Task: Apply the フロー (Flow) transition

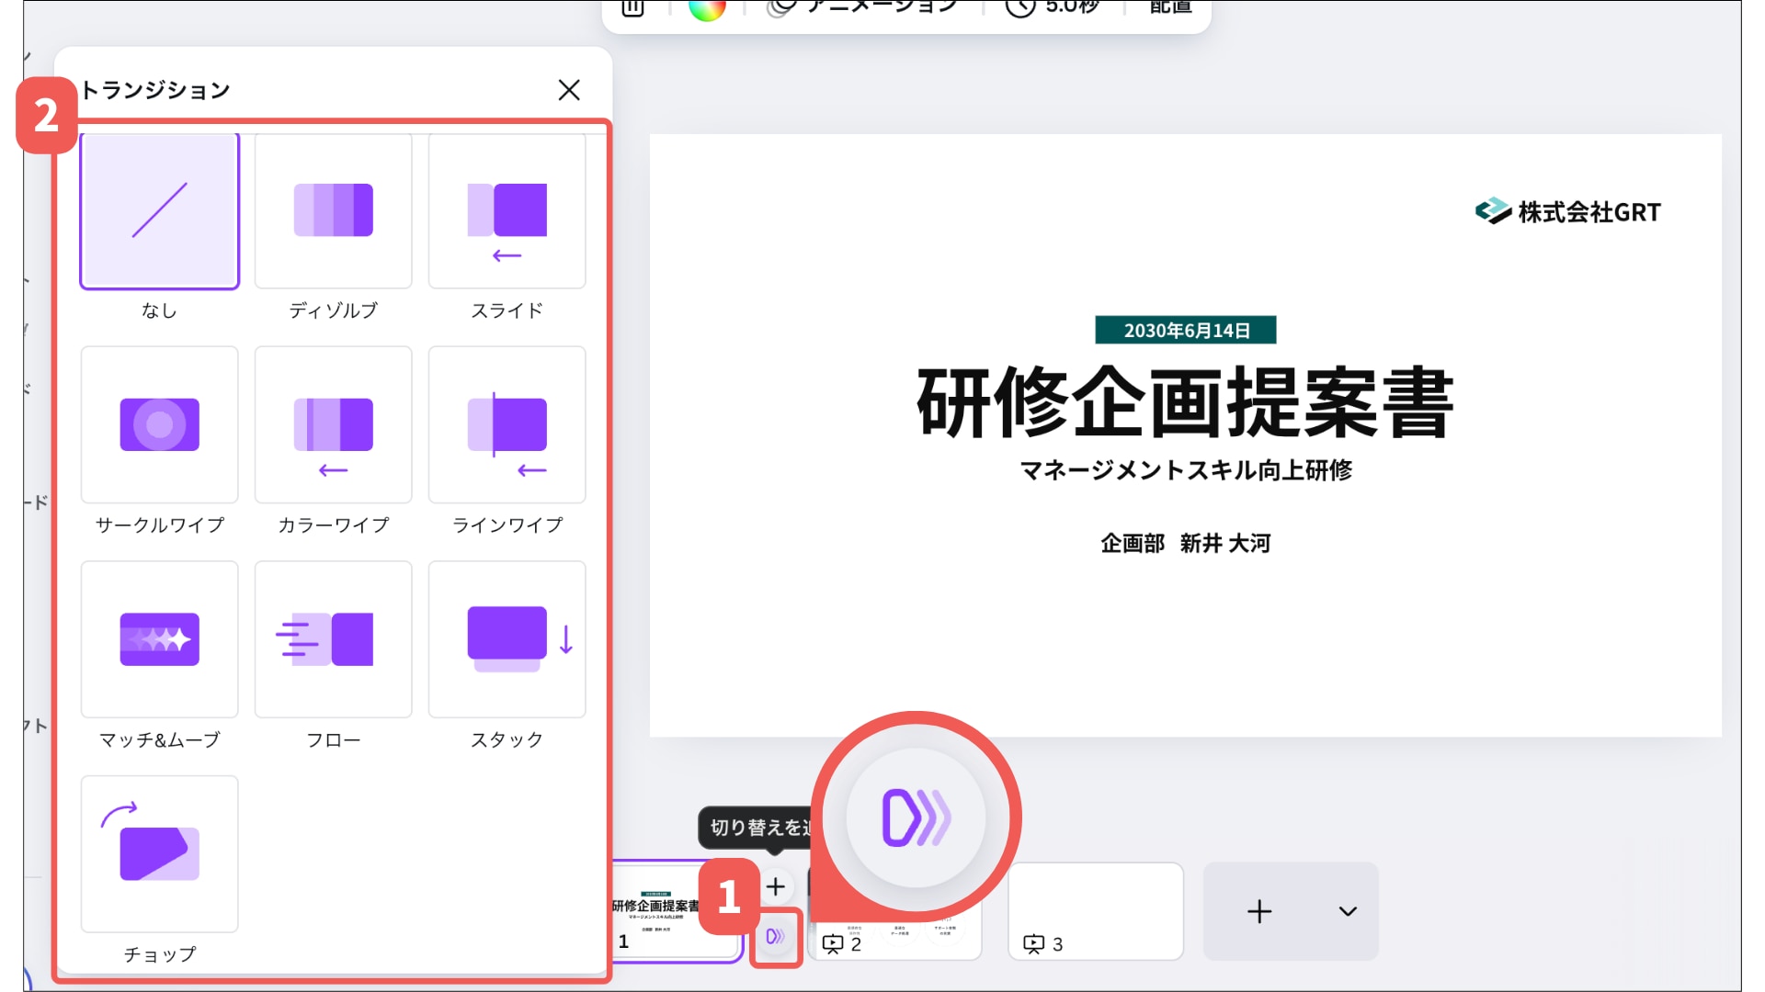Action: point(333,639)
